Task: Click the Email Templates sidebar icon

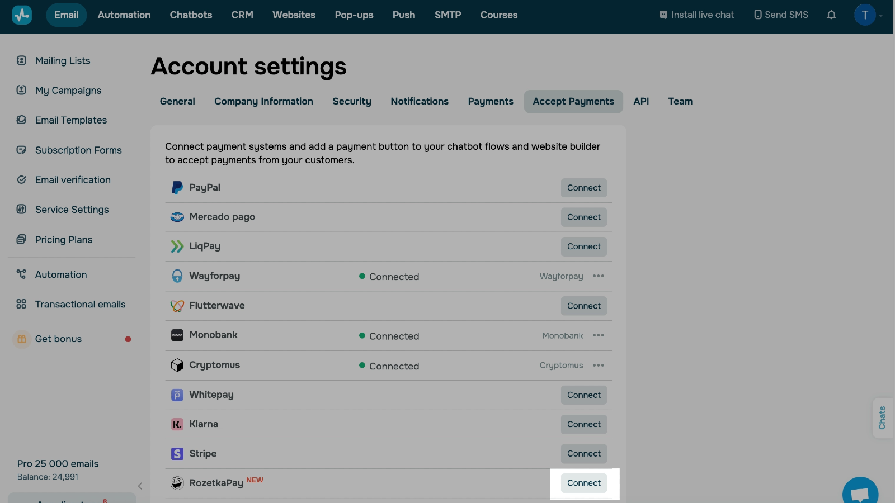Action: (x=21, y=120)
